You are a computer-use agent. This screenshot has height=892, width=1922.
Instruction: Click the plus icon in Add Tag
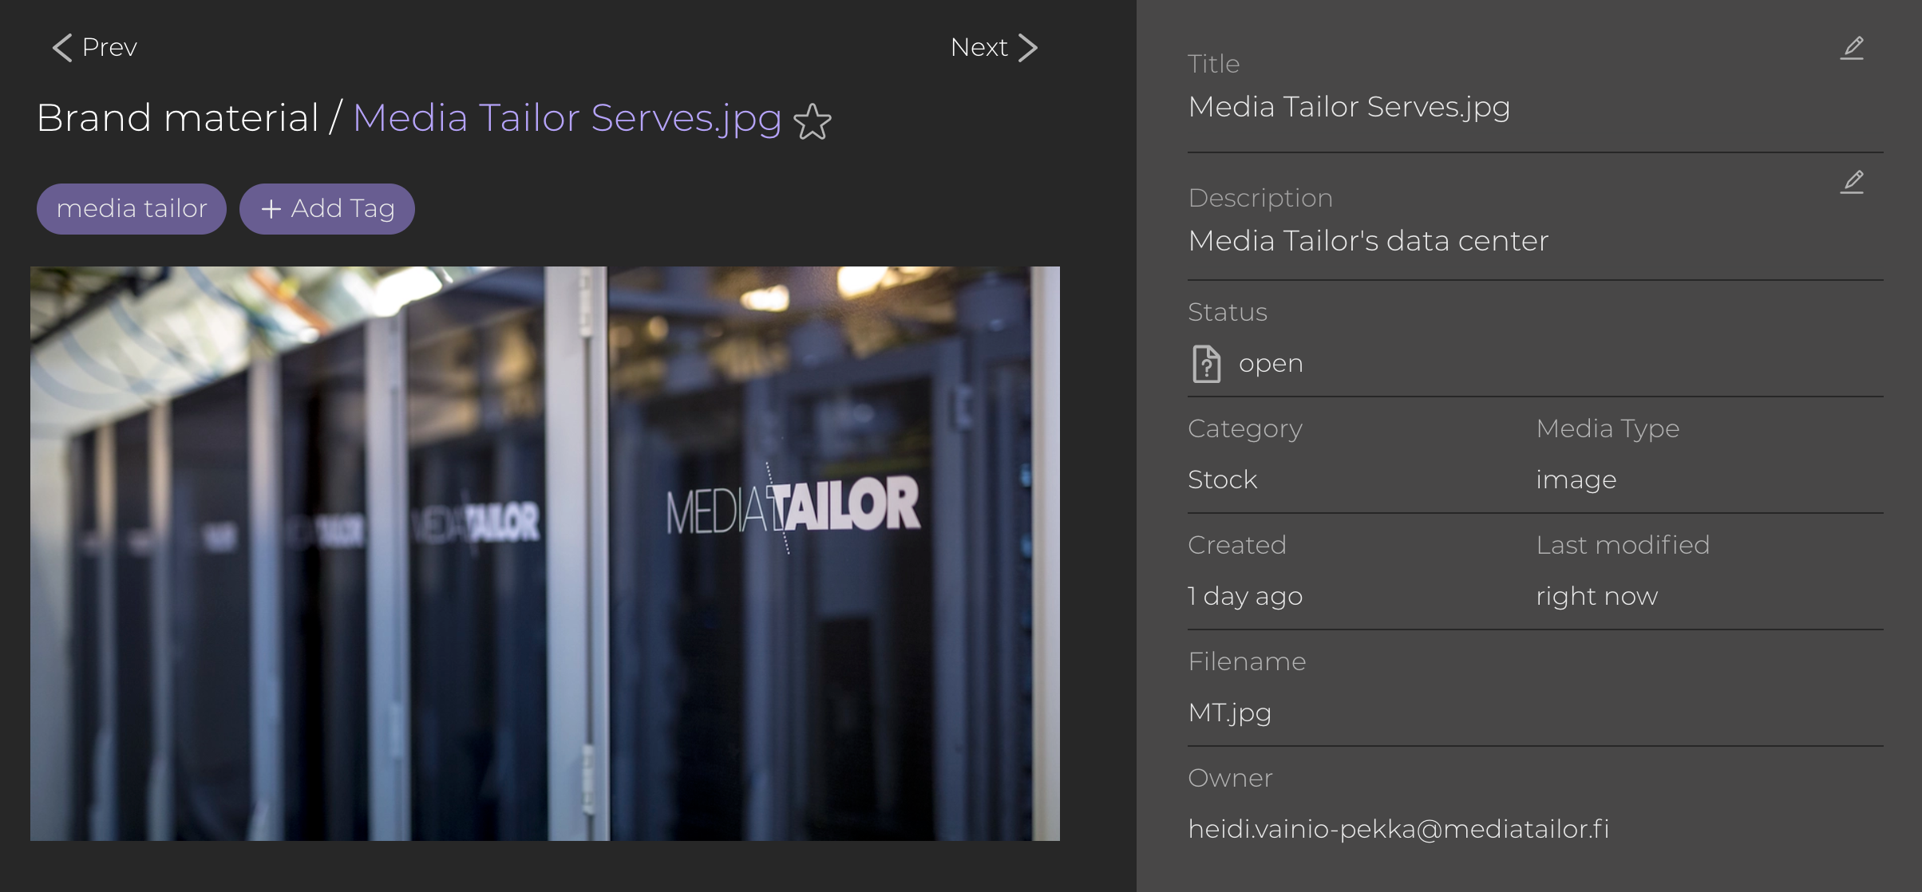coord(271,209)
